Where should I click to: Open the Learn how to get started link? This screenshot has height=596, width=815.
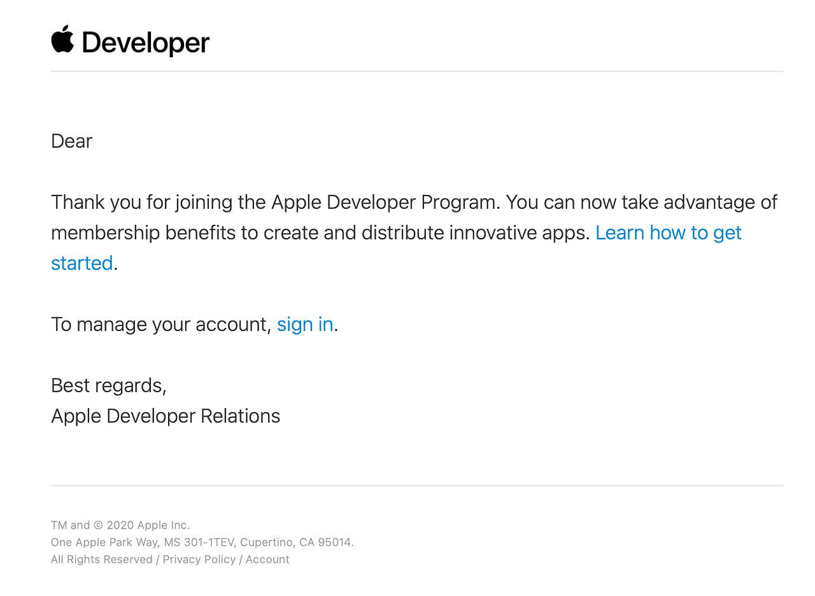coord(668,232)
